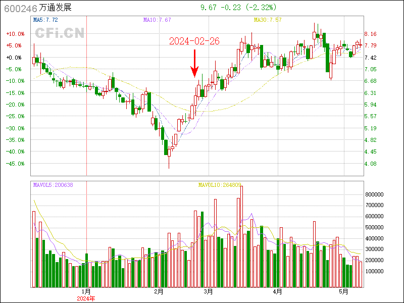Click the +10.0% label on left axis

[15, 34]
